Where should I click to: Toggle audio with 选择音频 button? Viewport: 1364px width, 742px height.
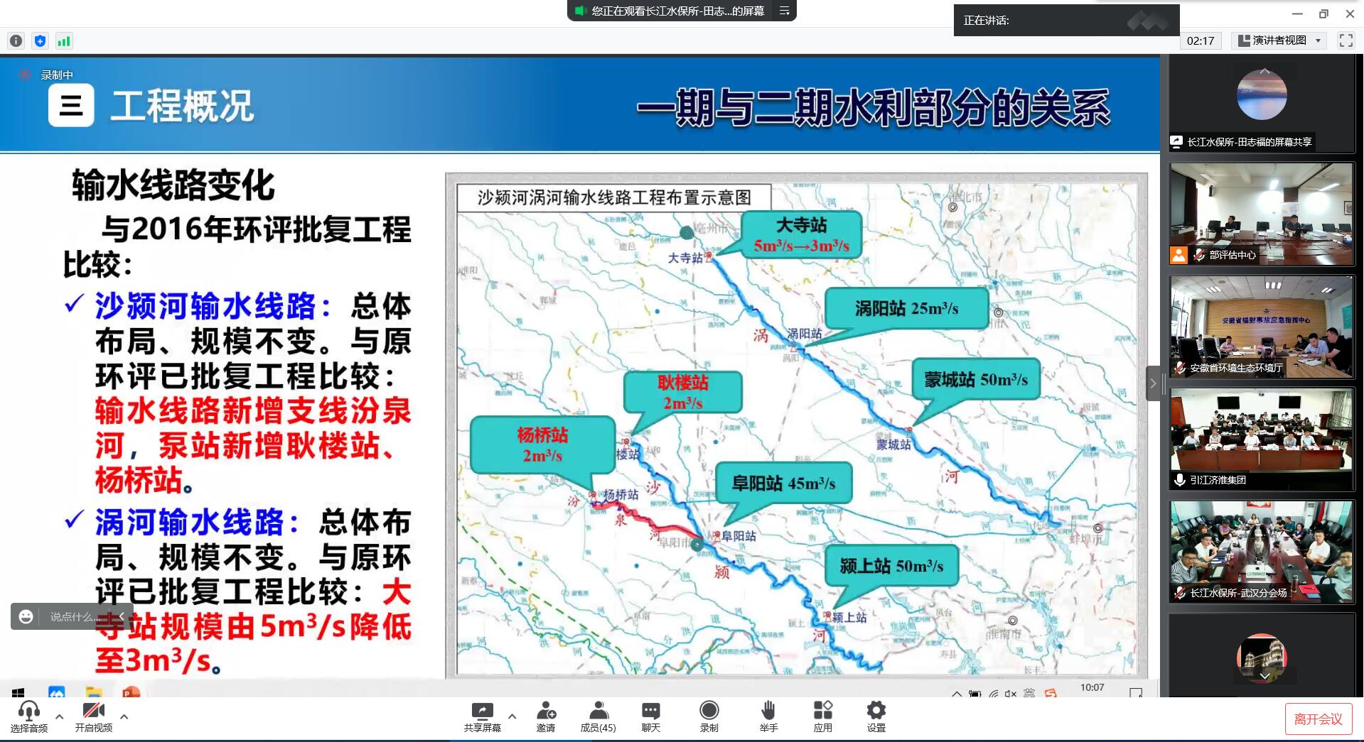[x=29, y=716]
